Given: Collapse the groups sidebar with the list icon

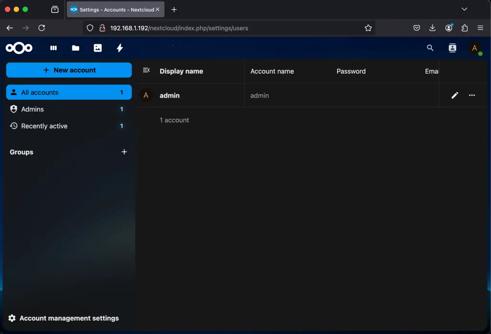Looking at the screenshot, I should tap(146, 70).
